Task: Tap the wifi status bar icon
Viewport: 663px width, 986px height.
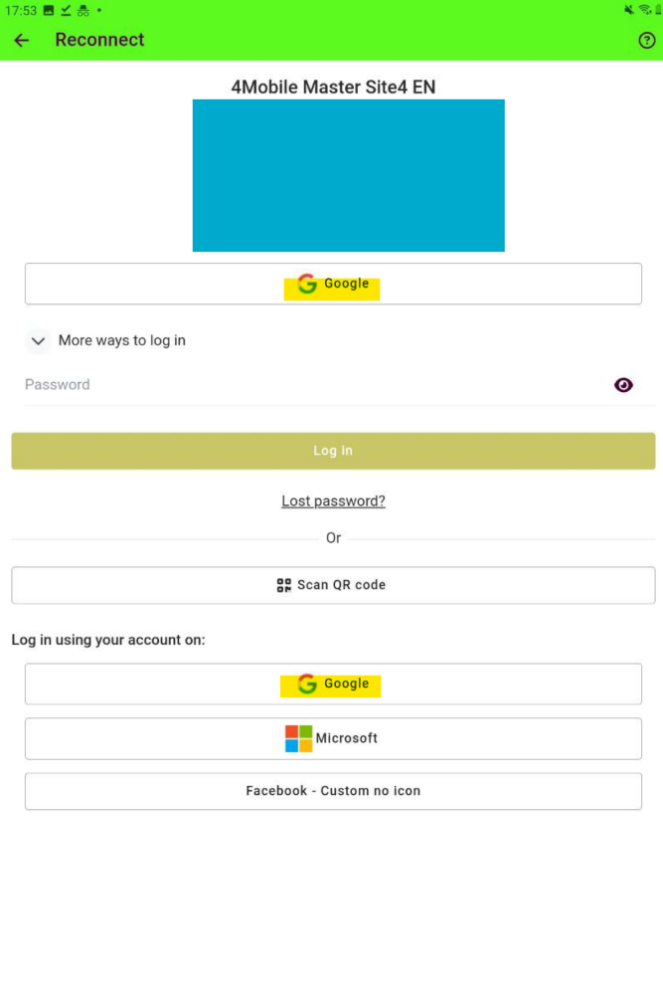Action: [x=645, y=9]
